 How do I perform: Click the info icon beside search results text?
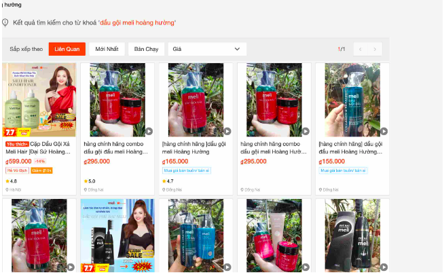5,22
